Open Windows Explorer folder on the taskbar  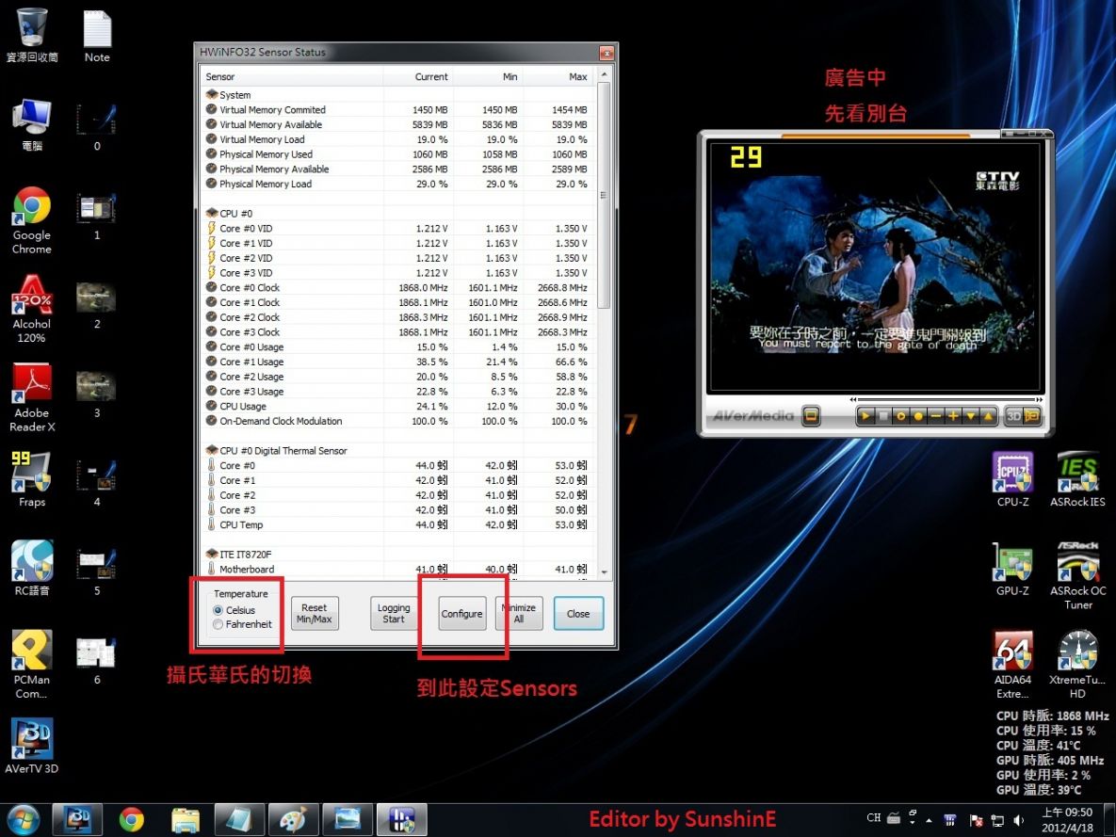(185, 820)
